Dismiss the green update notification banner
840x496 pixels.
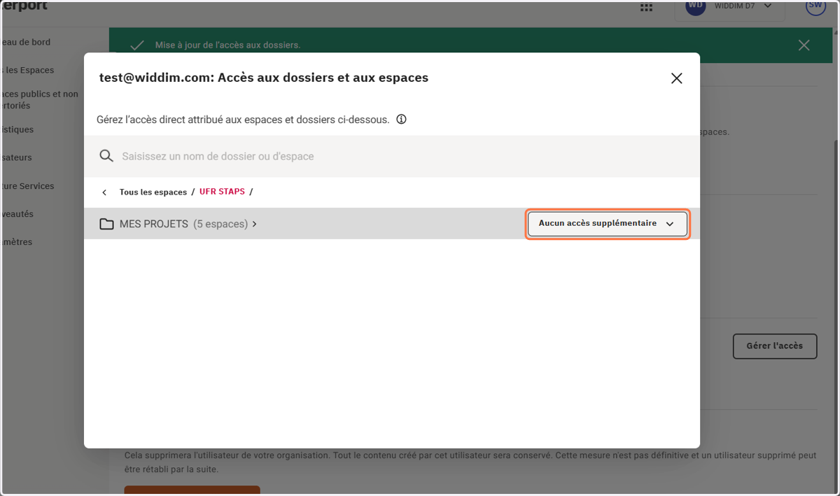click(804, 45)
